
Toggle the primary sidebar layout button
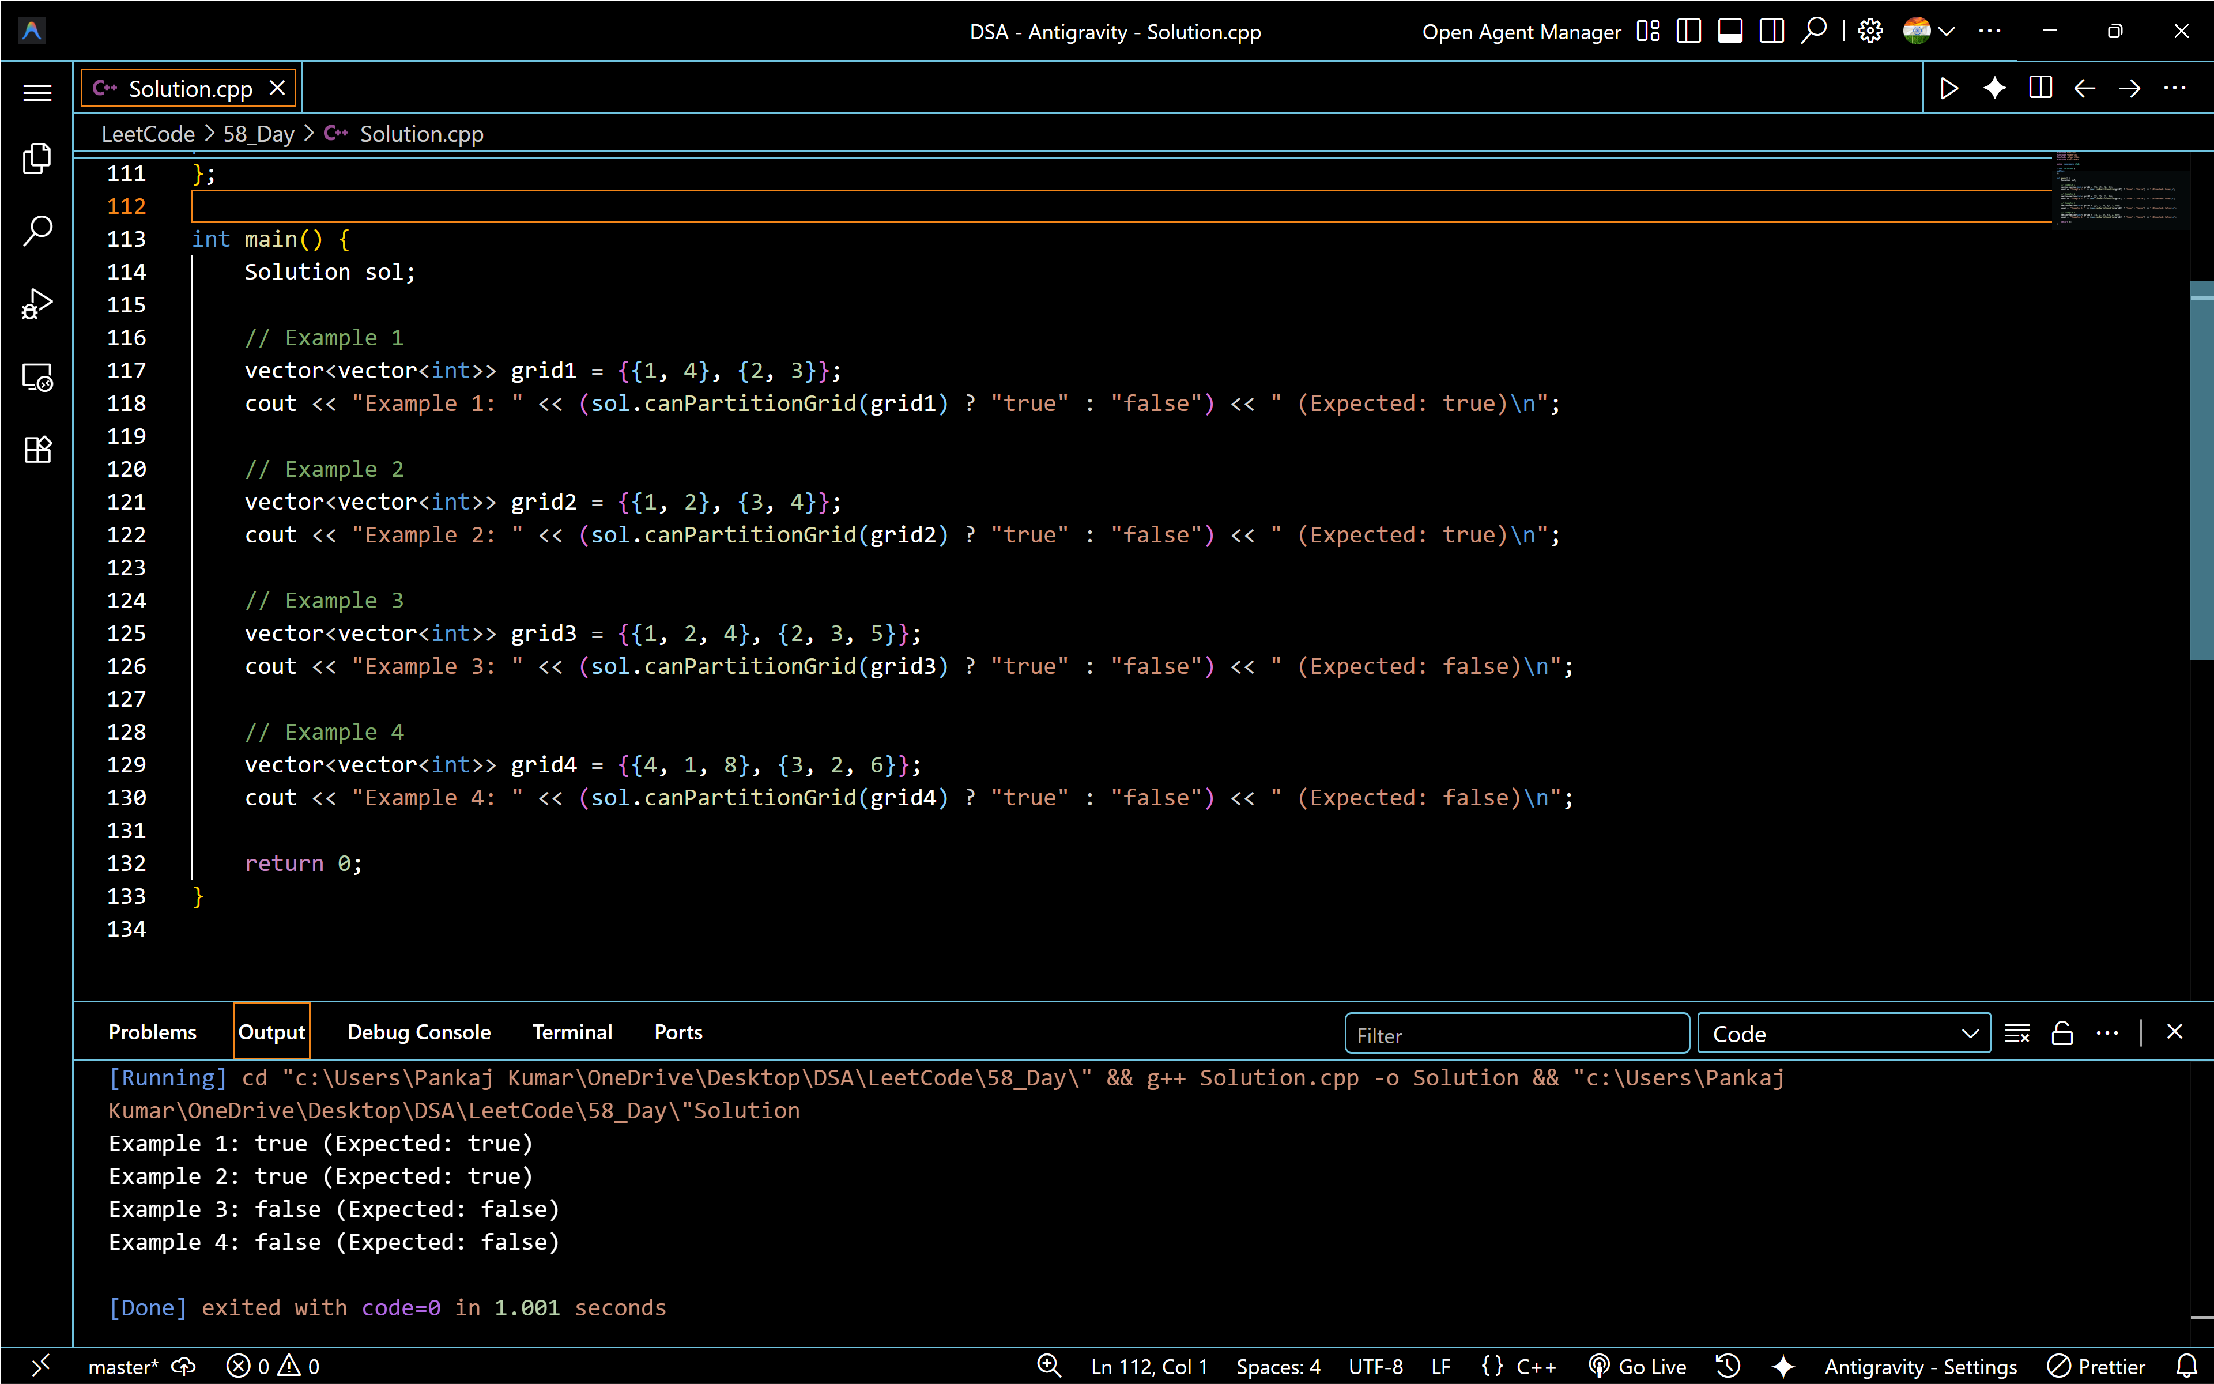1688,31
